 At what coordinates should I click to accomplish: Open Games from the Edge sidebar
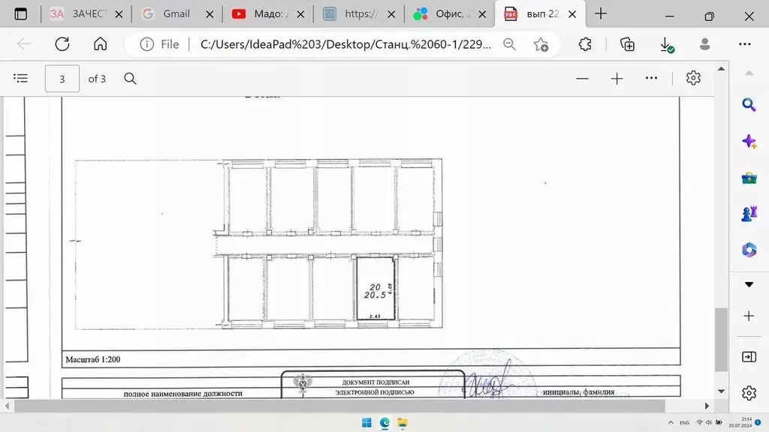(x=749, y=212)
